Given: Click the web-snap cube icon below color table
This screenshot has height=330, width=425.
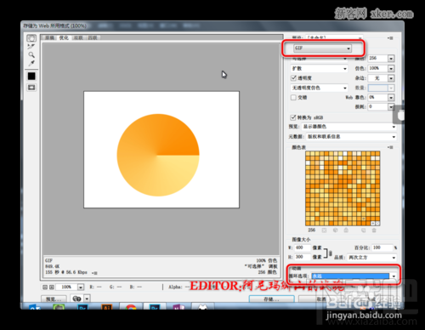Looking at the screenshot, I should [335, 230].
